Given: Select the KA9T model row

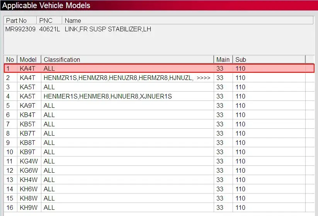Looking at the screenshot, I should coord(159,105).
